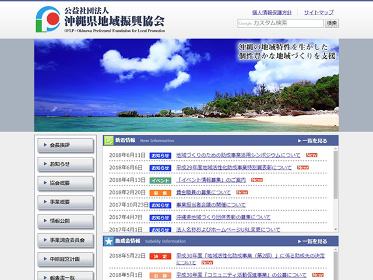Open the 個人情報保護方針 link
This screenshot has height=280, width=373.
point(272,12)
